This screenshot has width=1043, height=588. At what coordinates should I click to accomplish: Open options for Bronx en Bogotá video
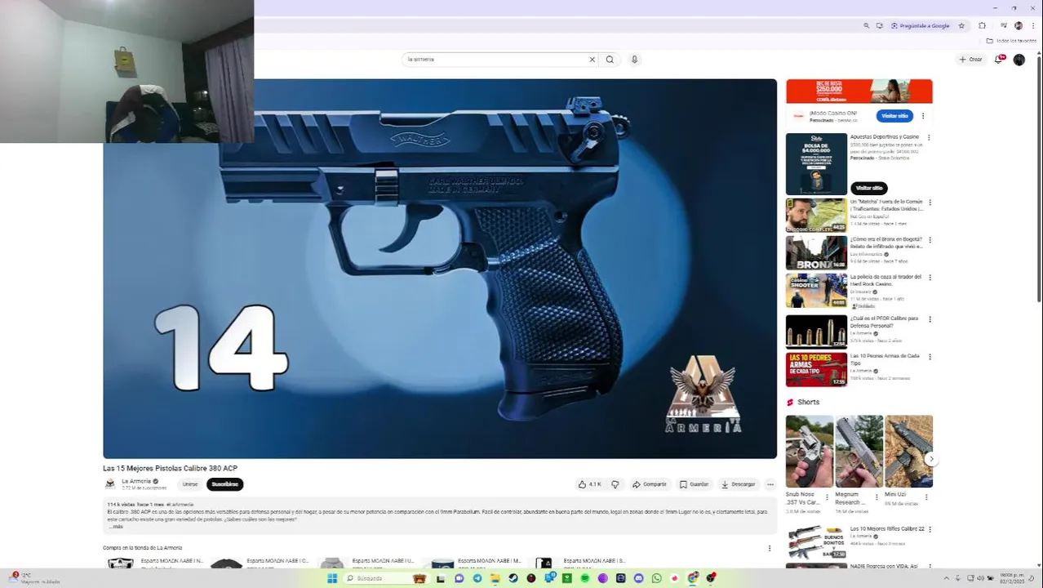(930, 240)
